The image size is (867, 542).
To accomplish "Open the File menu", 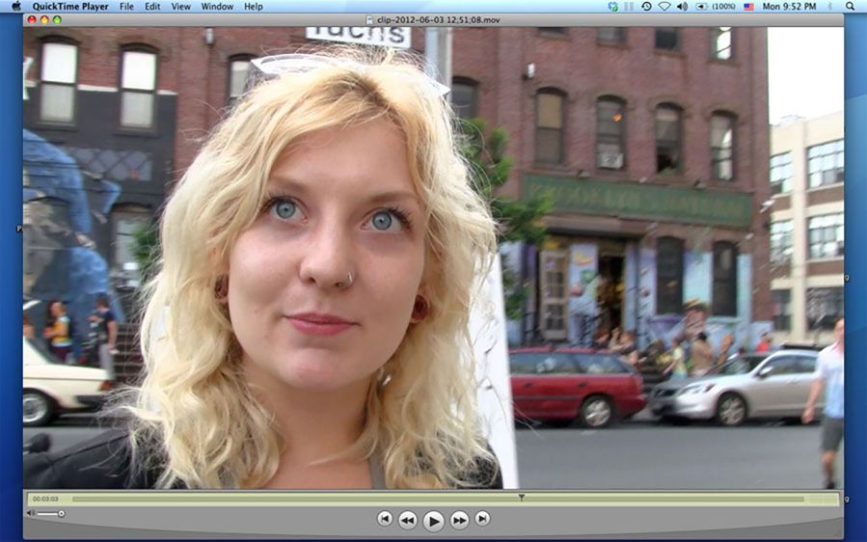I will [x=126, y=7].
